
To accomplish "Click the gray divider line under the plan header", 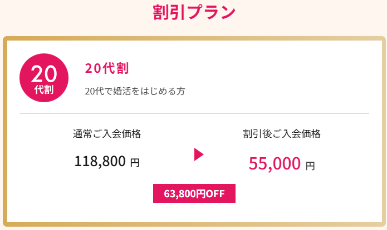I will coord(194,113).
